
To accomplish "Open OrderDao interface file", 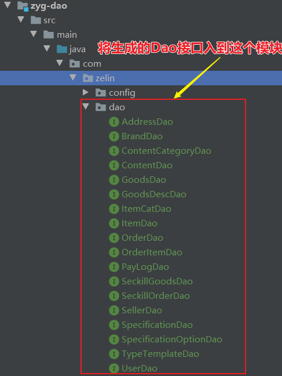I will point(142,238).
